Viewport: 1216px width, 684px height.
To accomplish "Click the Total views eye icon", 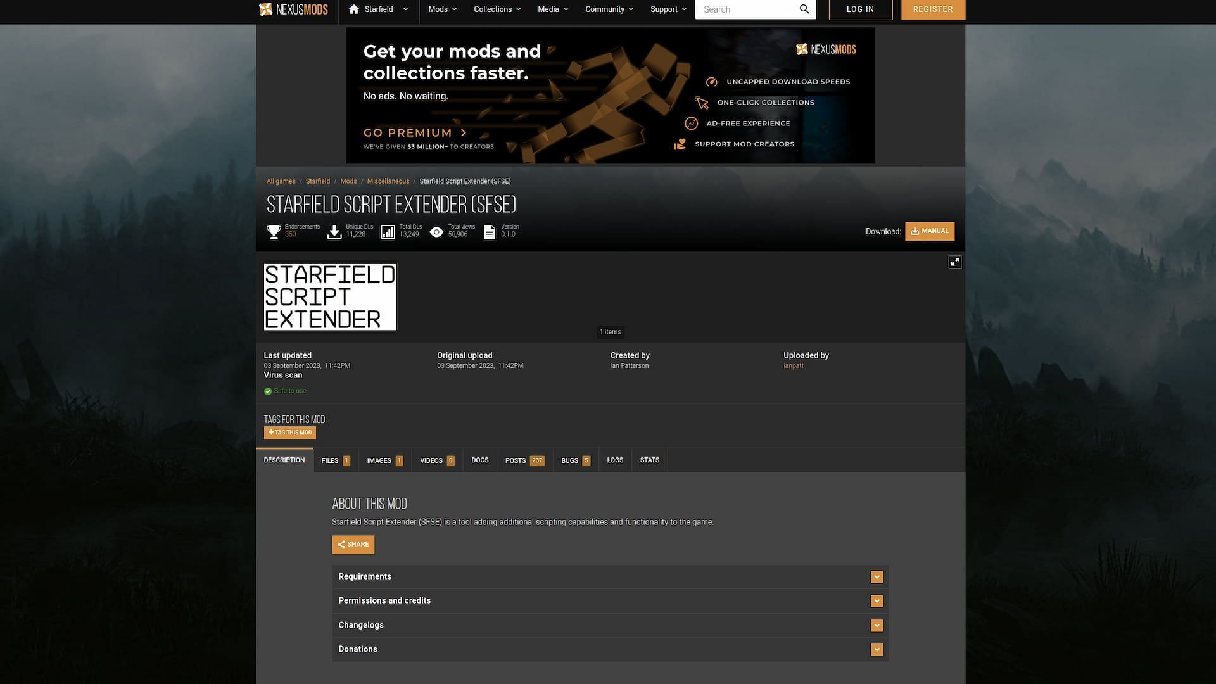I will 436,232.
